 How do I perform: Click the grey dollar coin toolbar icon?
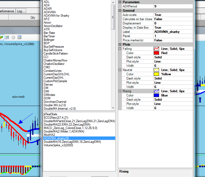(x=13, y=37)
